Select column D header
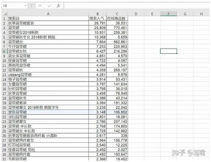 (136, 14)
